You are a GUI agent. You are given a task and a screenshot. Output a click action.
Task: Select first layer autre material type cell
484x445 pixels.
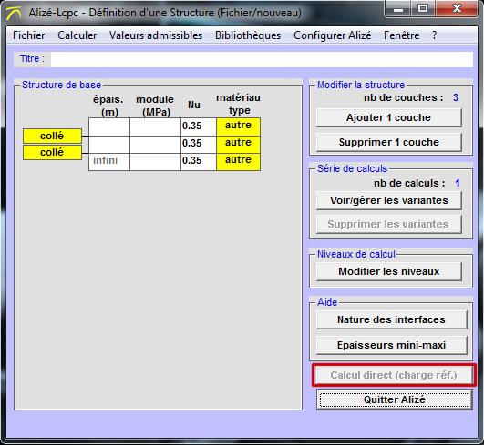click(238, 126)
